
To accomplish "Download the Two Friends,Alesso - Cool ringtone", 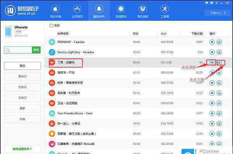I will tap(219, 113).
